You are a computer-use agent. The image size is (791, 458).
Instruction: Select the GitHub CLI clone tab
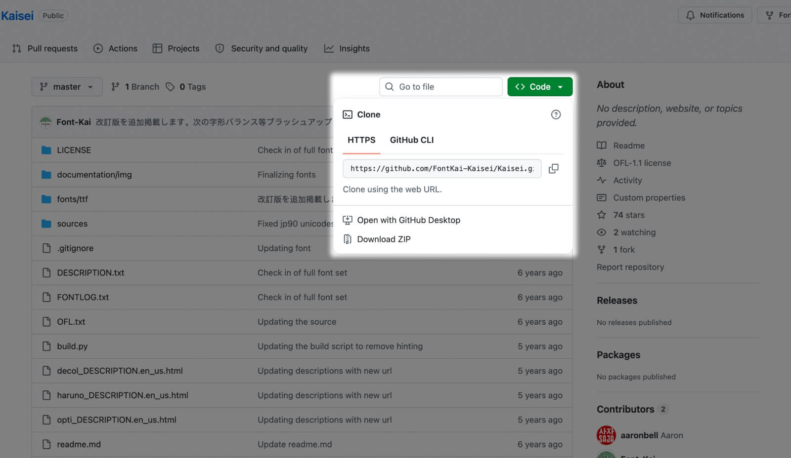point(412,140)
